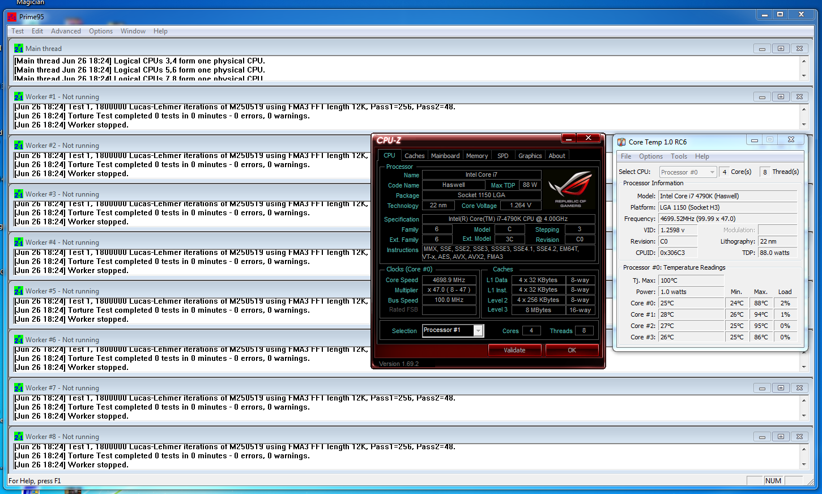
Task: Open the File menu in Core Temp
Action: tap(626, 156)
